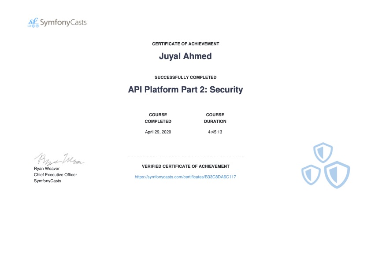371x262 pixels.
Task: Click the SymfonyCasts text under the signature
Action: [47, 181]
